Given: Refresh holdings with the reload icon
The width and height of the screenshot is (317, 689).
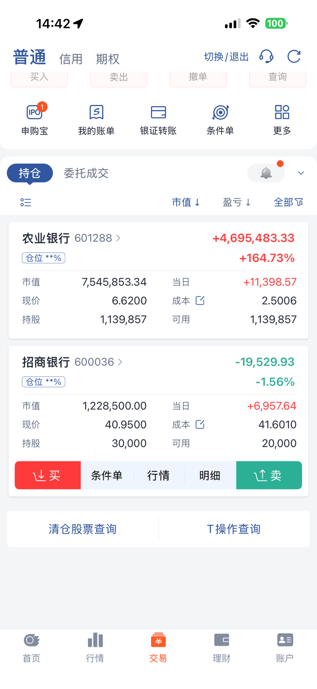Looking at the screenshot, I should click(x=294, y=57).
